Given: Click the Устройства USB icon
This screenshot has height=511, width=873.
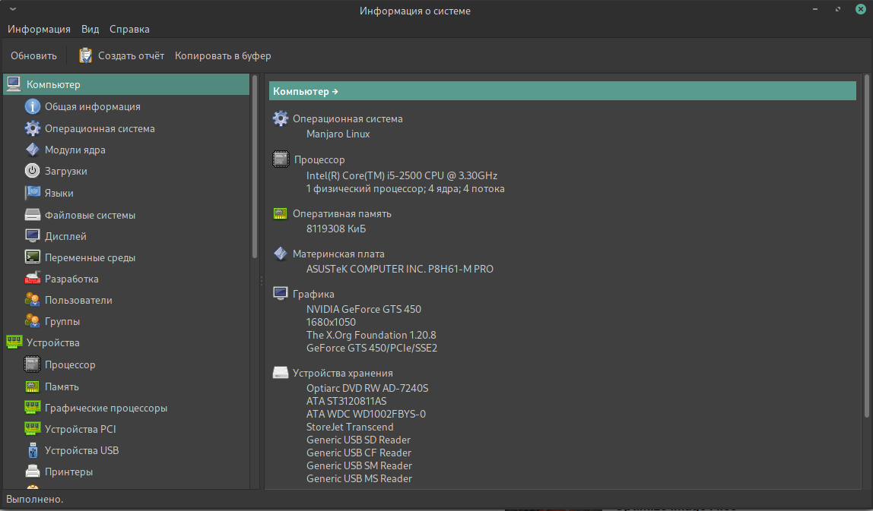Looking at the screenshot, I should (x=32, y=450).
